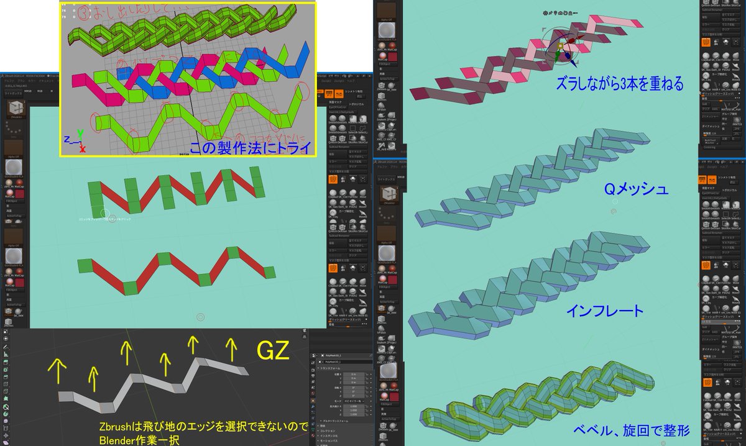Pick HAIR-Y brush in central brush palette
The image size is (746, 446).
click(x=343, y=311)
